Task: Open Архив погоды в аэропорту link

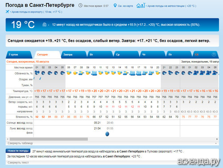Action: [37, 12]
